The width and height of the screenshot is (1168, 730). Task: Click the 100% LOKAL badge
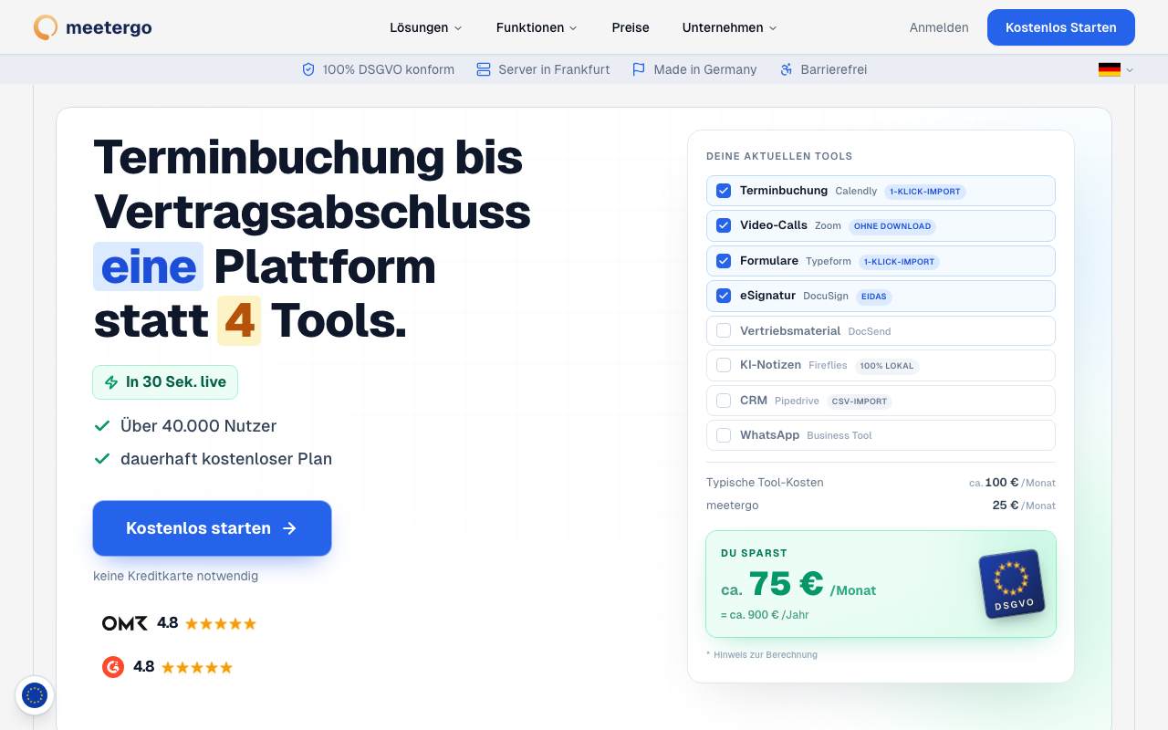click(887, 366)
